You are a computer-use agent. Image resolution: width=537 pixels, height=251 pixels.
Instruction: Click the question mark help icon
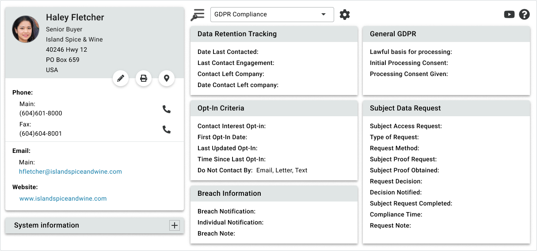tap(524, 15)
